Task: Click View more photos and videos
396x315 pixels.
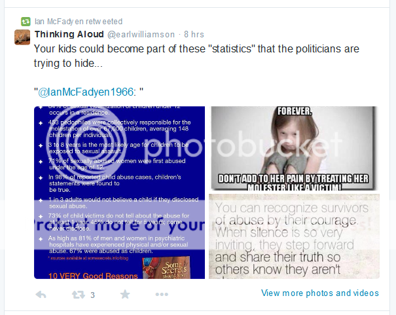Action: pos(320,293)
